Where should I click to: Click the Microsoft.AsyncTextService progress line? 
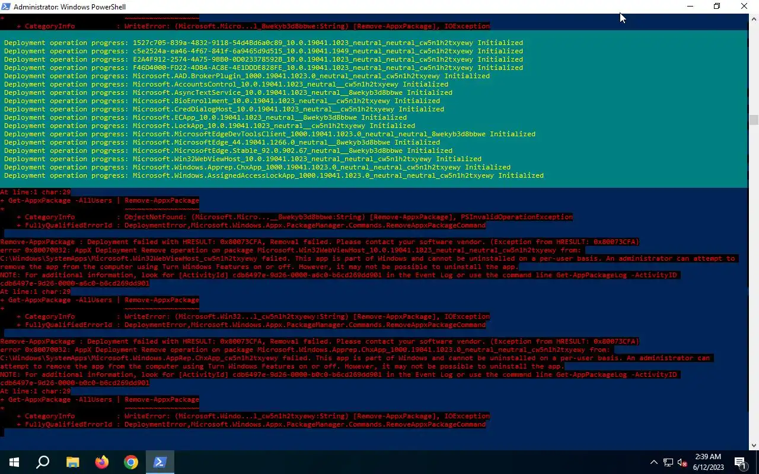228,92
